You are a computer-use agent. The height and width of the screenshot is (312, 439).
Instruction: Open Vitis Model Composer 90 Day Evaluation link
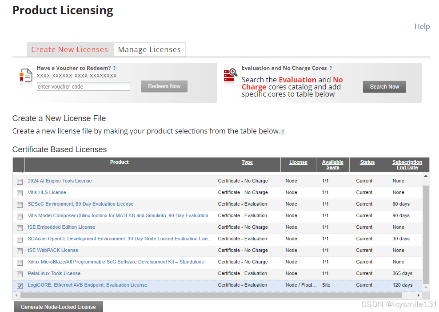click(x=118, y=215)
